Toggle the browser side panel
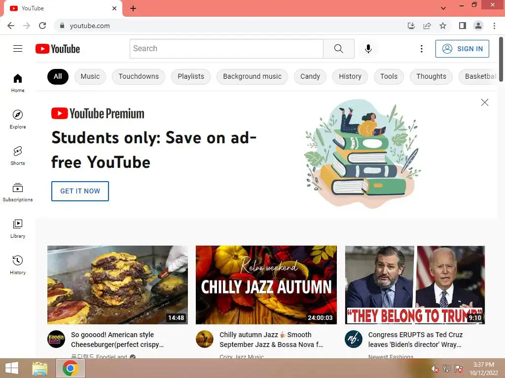Screen dimensions: 505x378 [463, 26]
